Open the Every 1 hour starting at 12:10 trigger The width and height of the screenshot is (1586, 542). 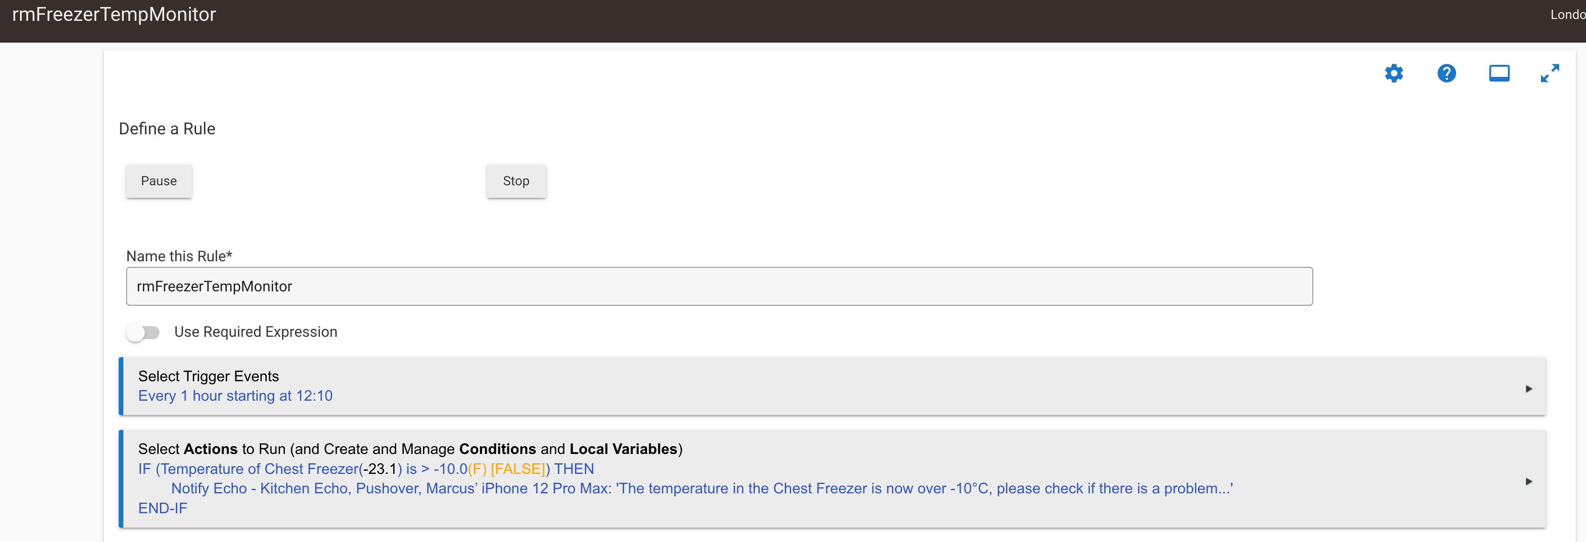(x=235, y=396)
